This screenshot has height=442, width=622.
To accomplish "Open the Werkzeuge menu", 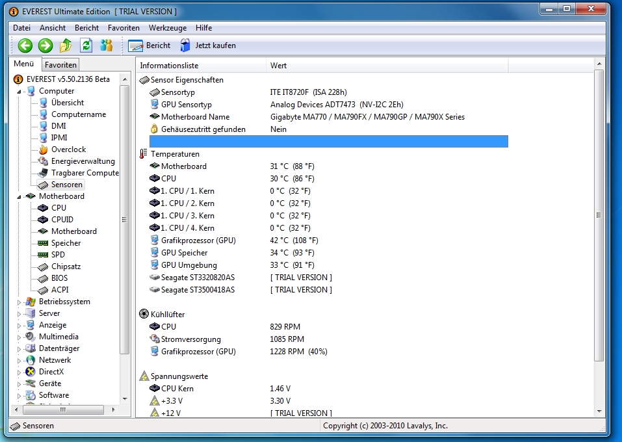I will pyautogui.click(x=168, y=28).
